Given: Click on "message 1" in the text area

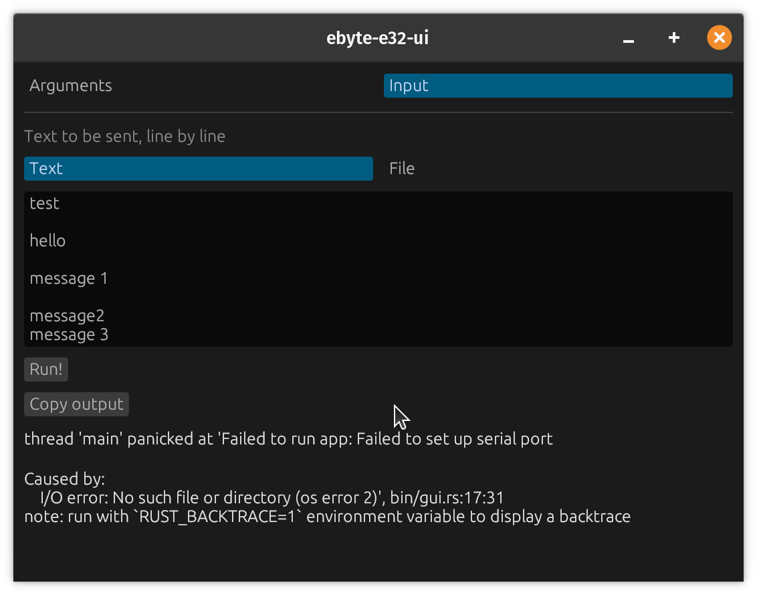Looking at the screenshot, I should 68,278.
